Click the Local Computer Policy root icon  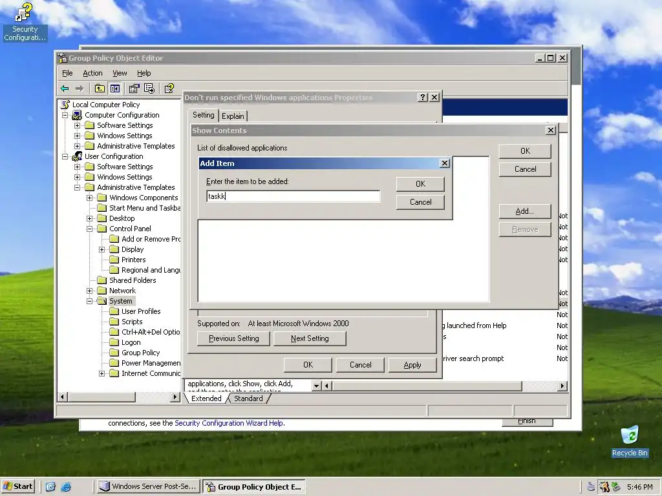pos(65,105)
